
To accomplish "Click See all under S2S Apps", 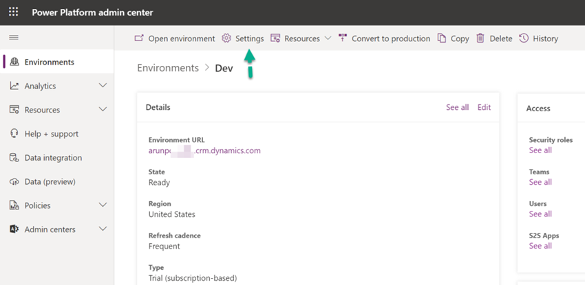I will coord(540,246).
